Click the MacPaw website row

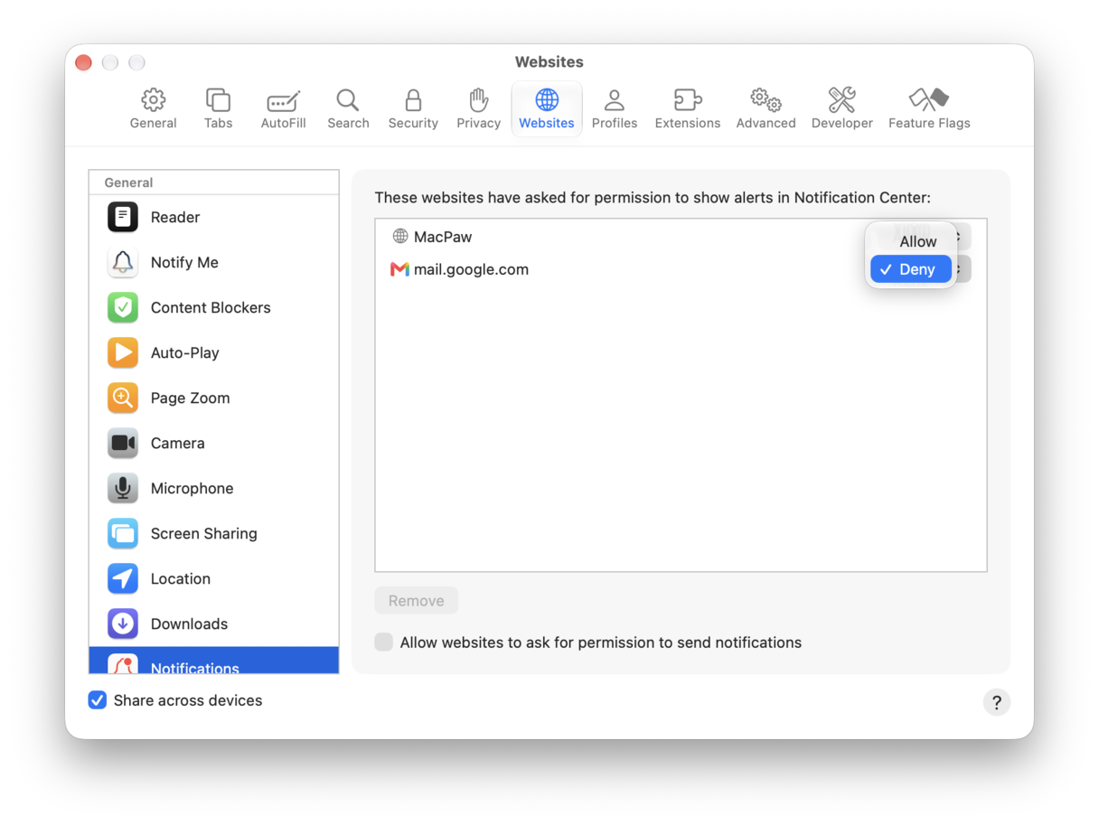pyautogui.click(x=681, y=237)
